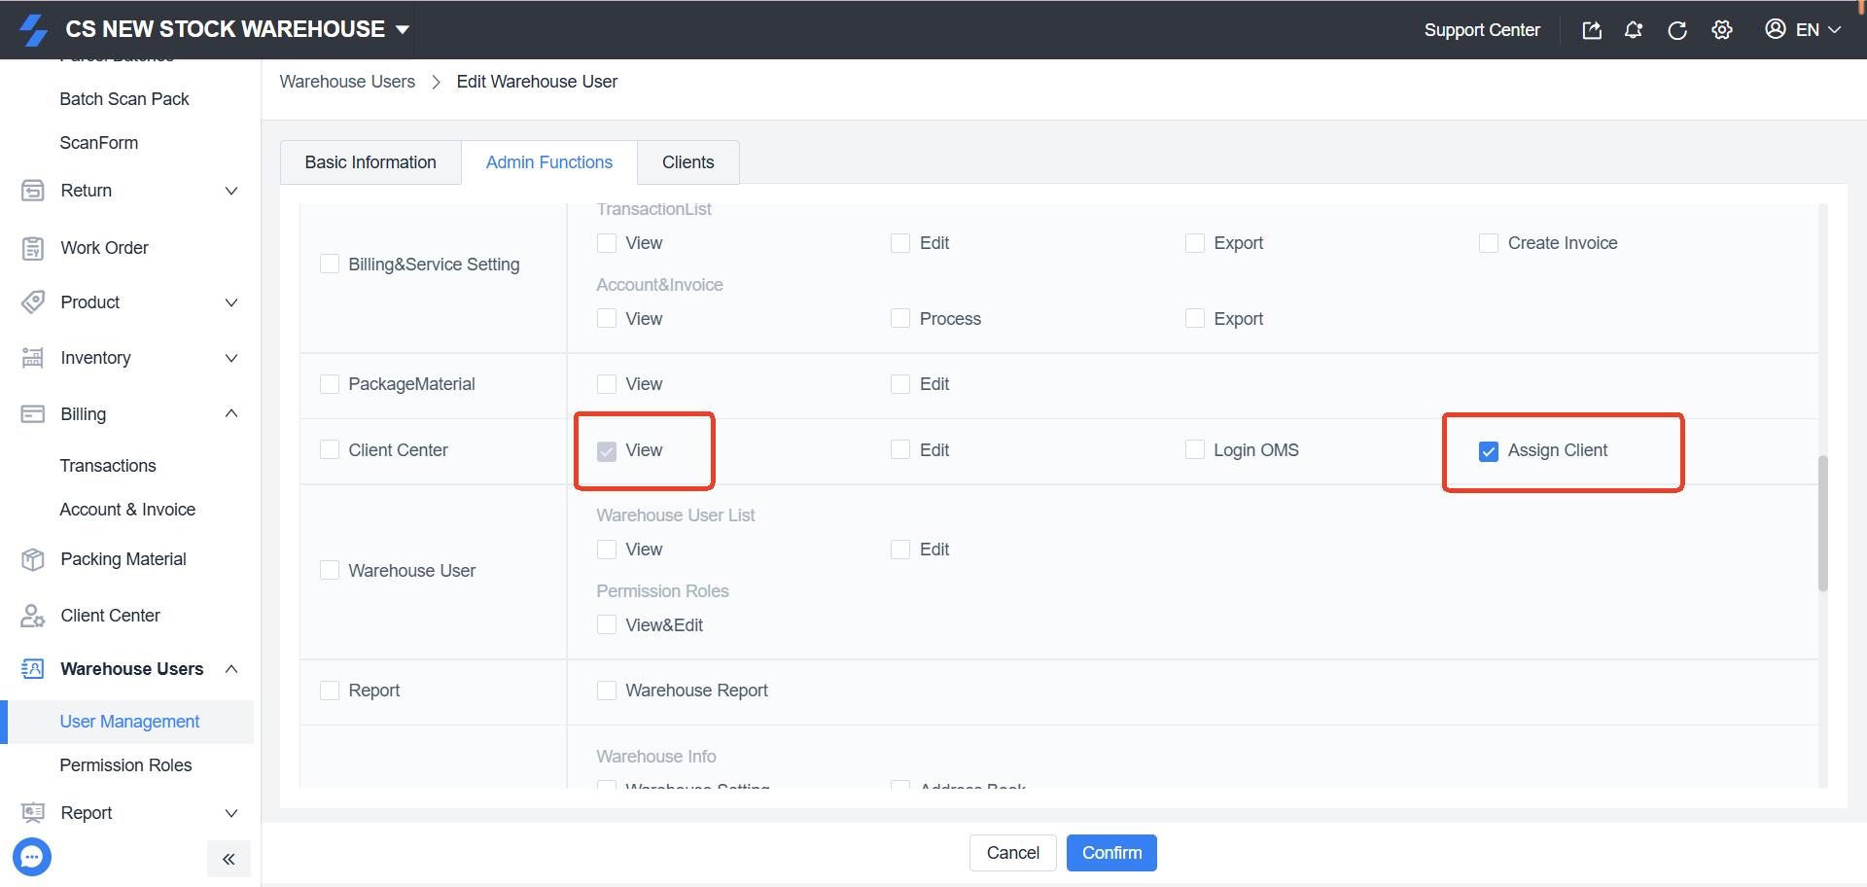Open the settings gear icon
The width and height of the screenshot is (1867, 887).
coord(1722,30)
